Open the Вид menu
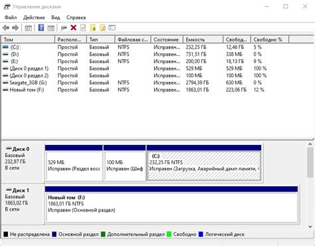This screenshot has height=246, width=315. 56,17
